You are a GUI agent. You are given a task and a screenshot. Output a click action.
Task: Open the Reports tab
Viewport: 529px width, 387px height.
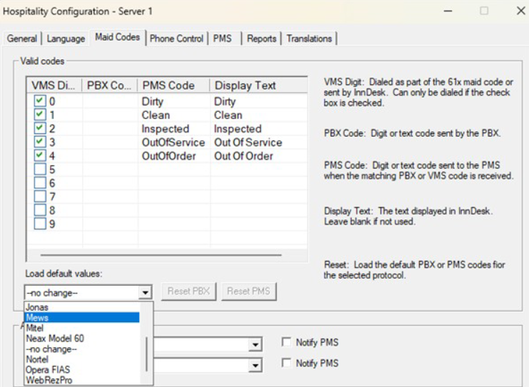[x=261, y=38]
